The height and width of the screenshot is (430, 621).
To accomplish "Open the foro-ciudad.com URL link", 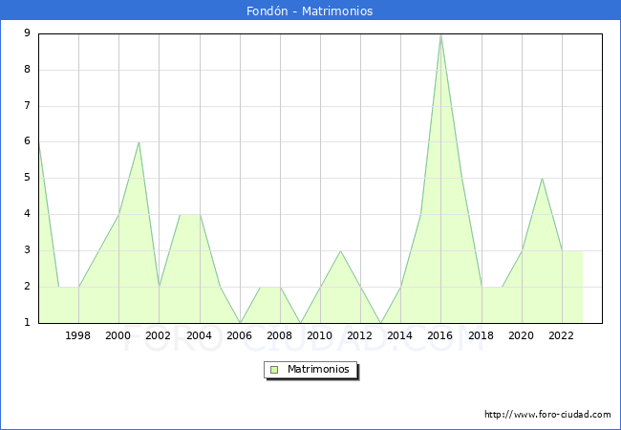I will pos(547,415).
